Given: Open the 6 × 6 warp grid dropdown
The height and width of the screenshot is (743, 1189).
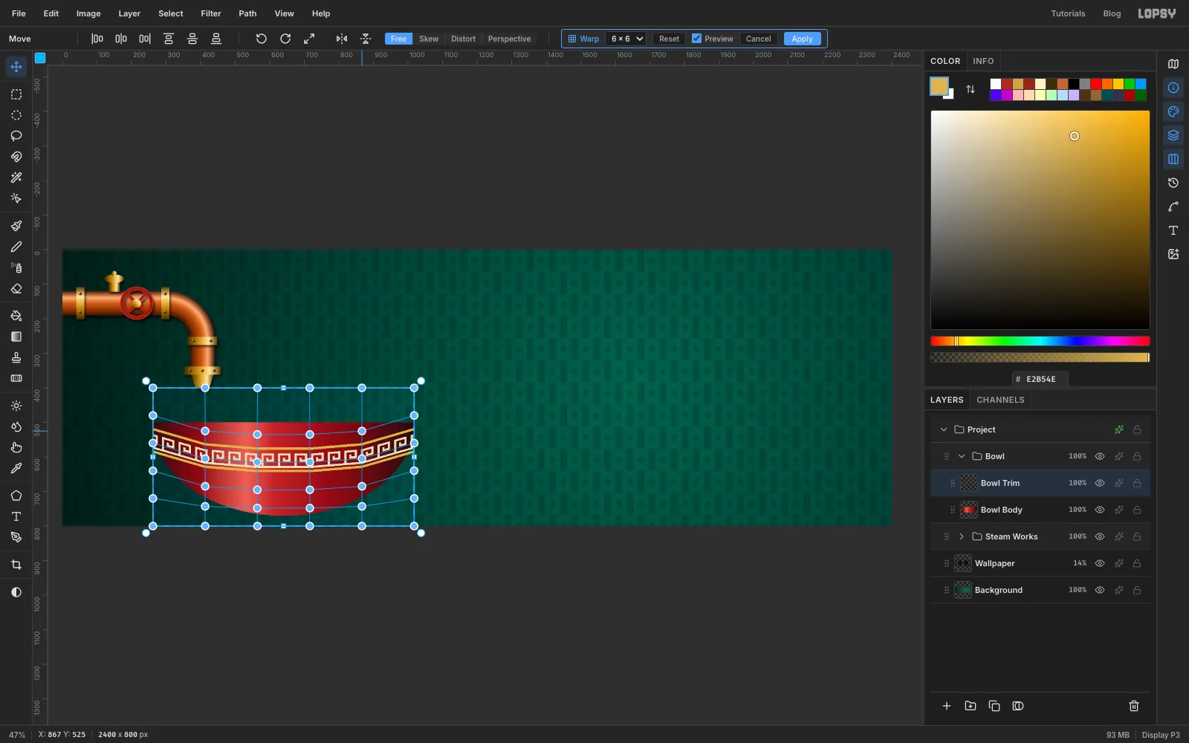Looking at the screenshot, I should pyautogui.click(x=626, y=39).
